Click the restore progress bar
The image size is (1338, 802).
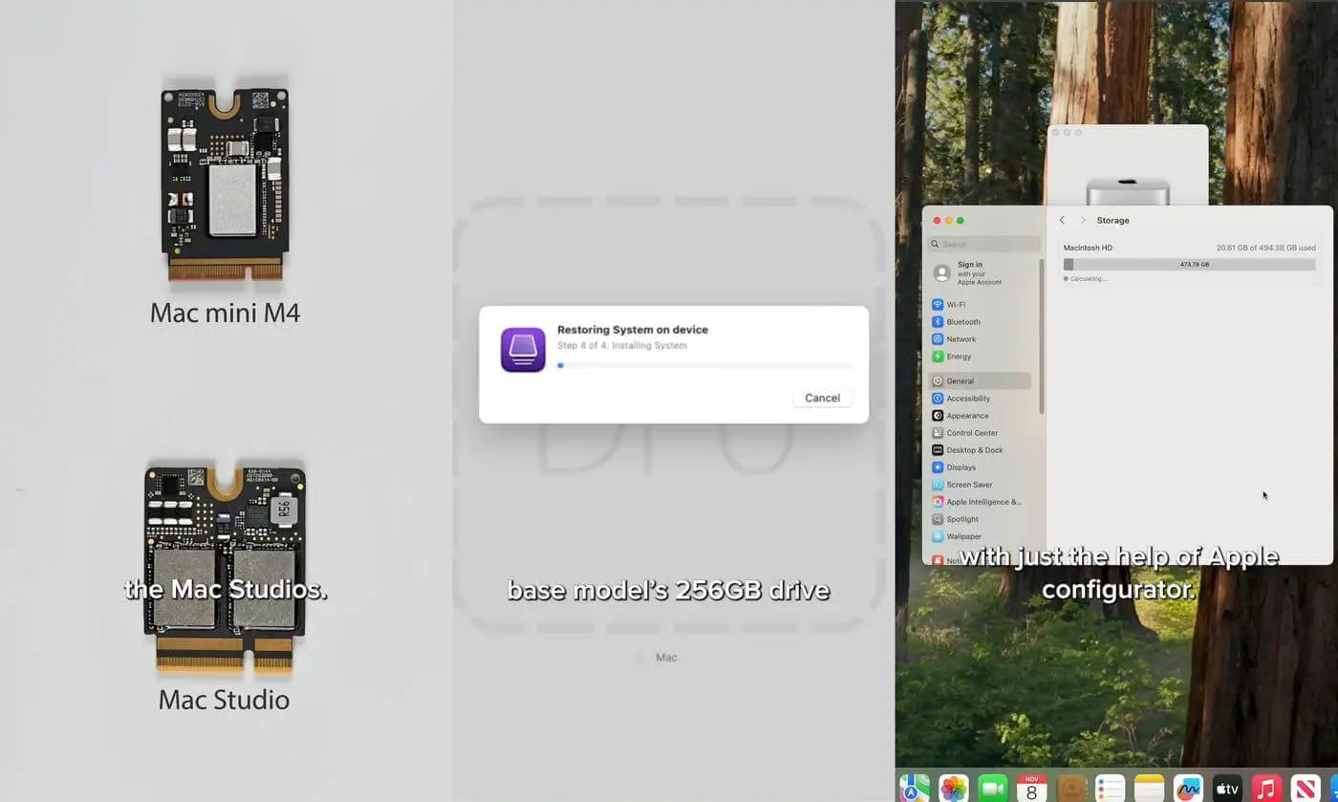click(x=705, y=365)
